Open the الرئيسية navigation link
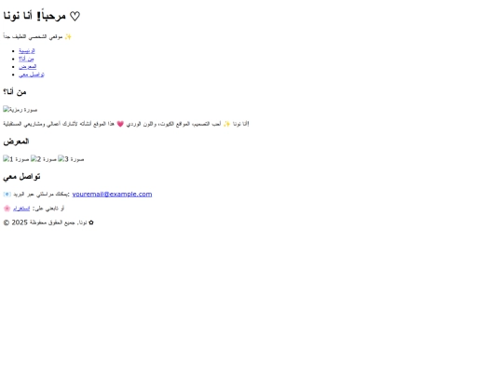 [x=27, y=51]
